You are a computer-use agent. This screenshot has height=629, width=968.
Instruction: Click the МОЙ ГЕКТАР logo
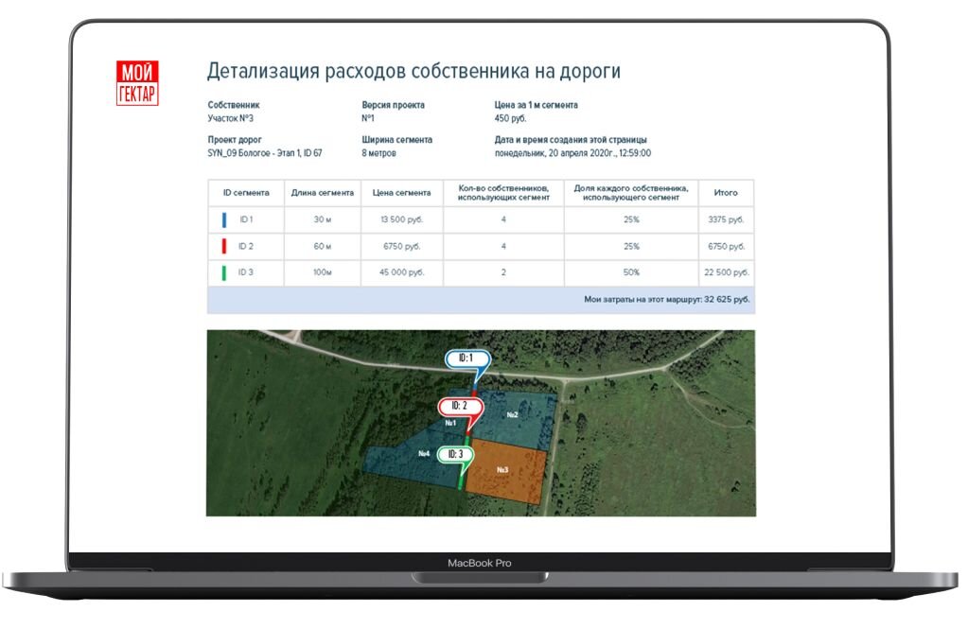click(x=137, y=82)
